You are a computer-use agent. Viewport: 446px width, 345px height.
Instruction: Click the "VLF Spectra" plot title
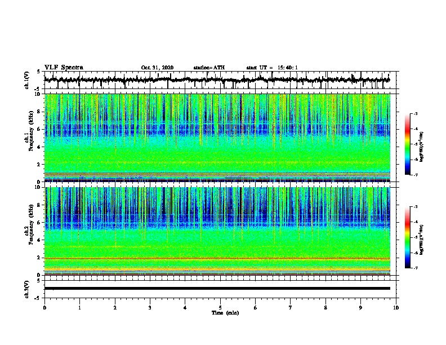pos(64,68)
